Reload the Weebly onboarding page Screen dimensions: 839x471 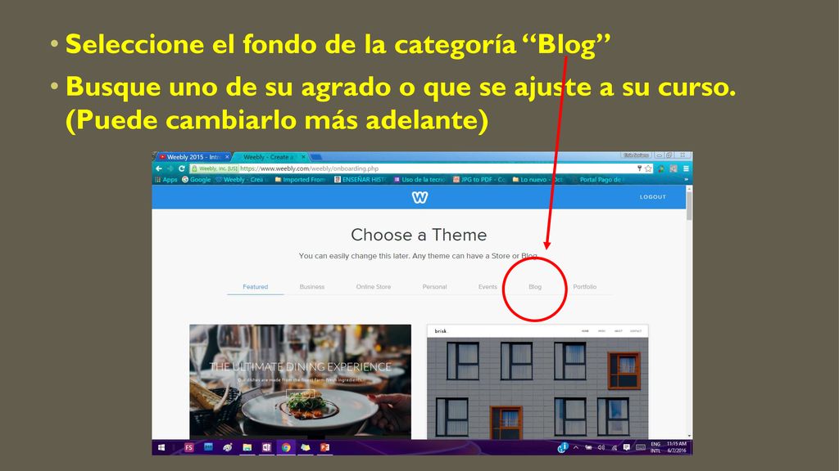pos(181,168)
